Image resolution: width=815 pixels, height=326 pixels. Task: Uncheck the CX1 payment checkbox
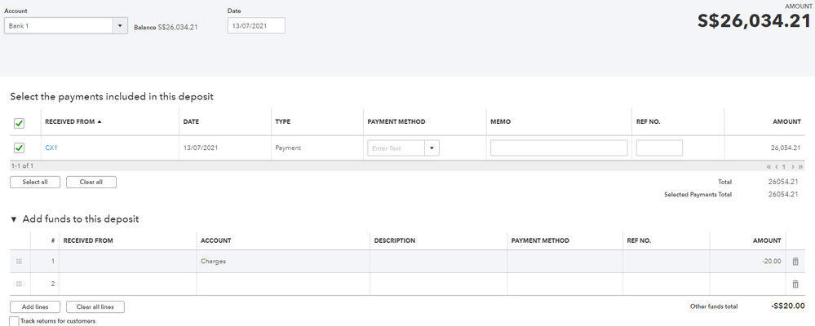[20, 148]
